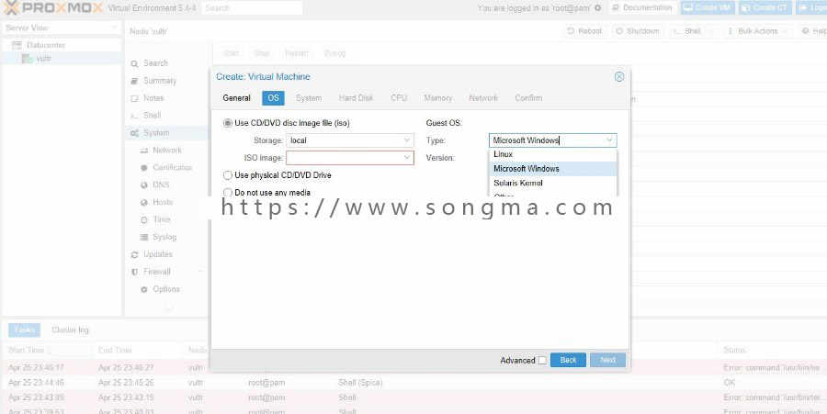Switch to the Memory tab
Screen dimensions: 827x414
click(x=437, y=98)
